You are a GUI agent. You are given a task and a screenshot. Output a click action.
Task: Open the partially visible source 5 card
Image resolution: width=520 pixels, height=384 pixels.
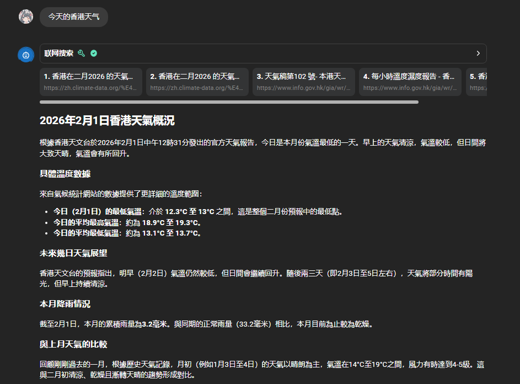click(476, 82)
